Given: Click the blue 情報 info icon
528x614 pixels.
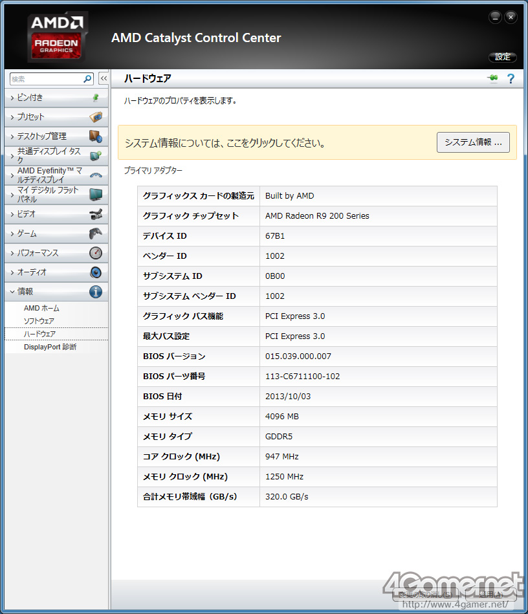Looking at the screenshot, I should pos(96,292).
